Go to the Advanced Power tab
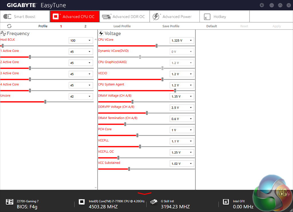 [x=175, y=16]
